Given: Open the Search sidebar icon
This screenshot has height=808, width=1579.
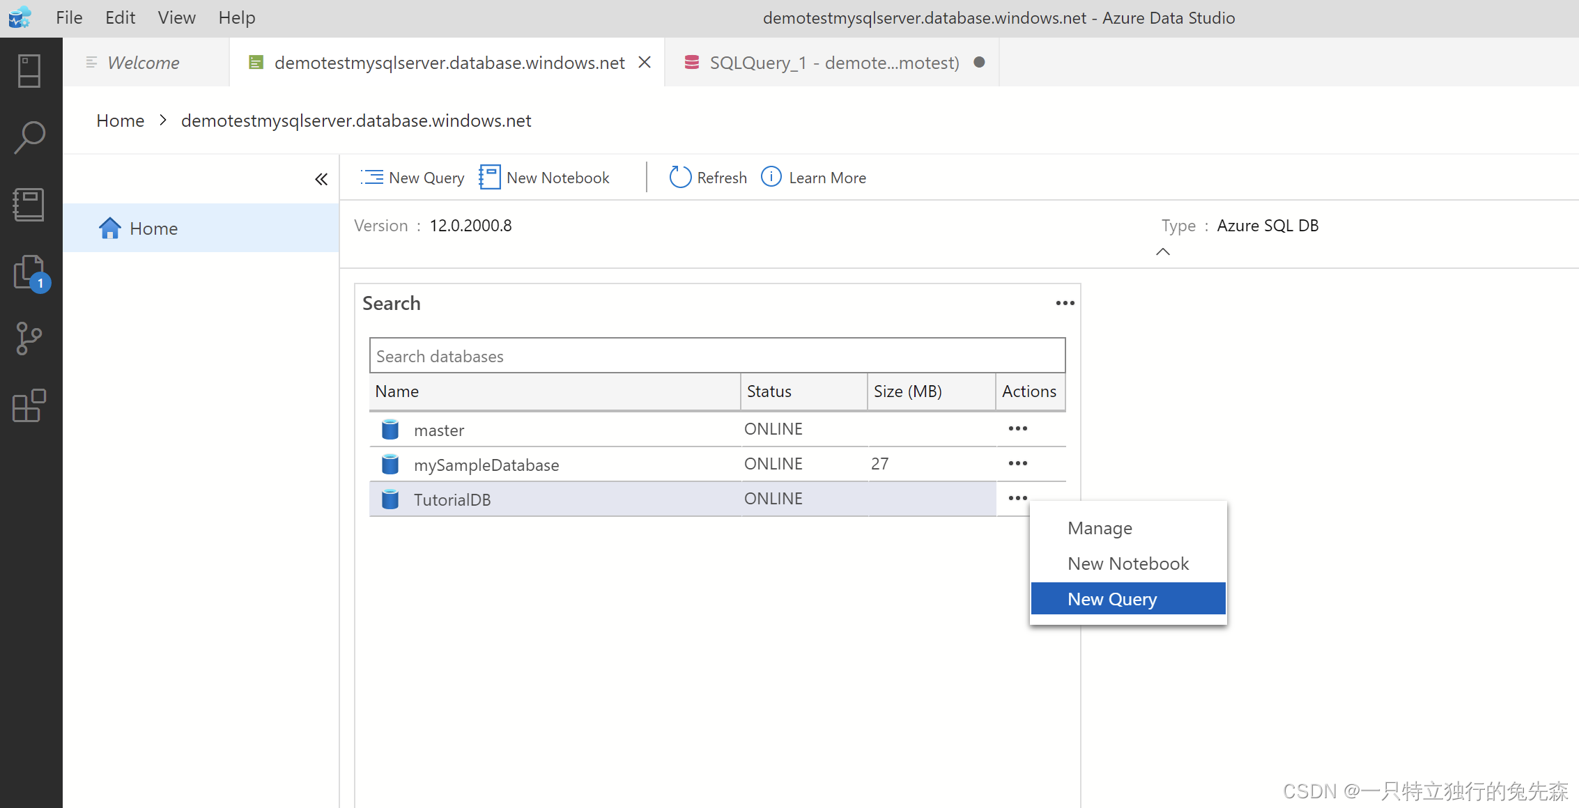Looking at the screenshot, I should (29, 137).
